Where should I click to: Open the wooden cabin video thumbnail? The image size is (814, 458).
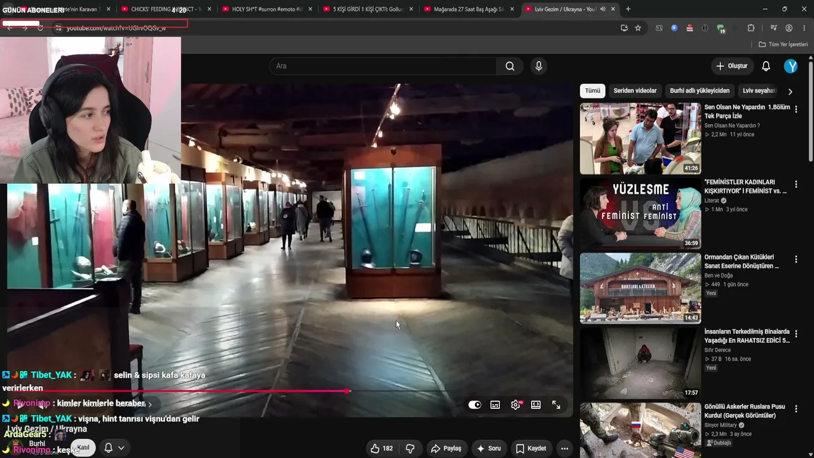[640, 288]
